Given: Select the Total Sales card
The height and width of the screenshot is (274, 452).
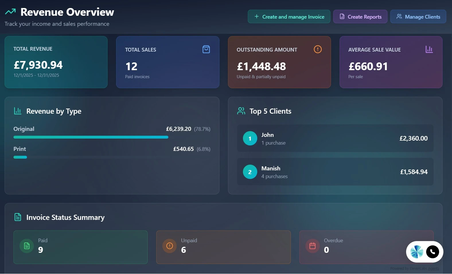Looking at the screenshot, I should (168, 62).
